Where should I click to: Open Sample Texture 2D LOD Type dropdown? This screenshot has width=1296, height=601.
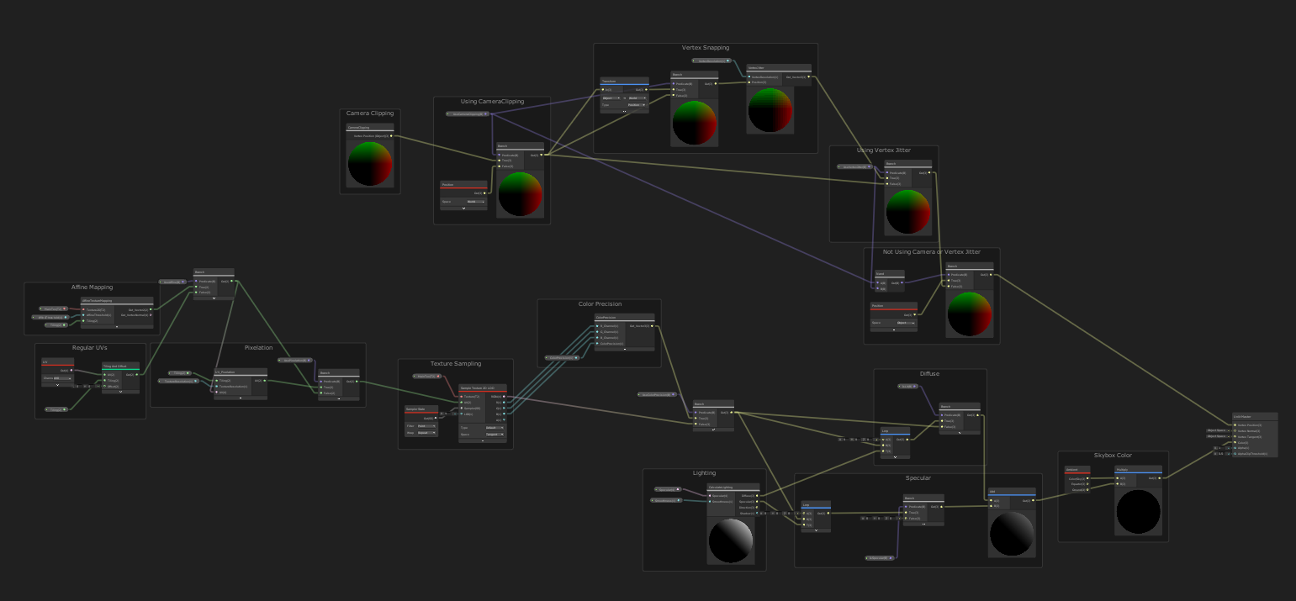[x=495, y=428]
